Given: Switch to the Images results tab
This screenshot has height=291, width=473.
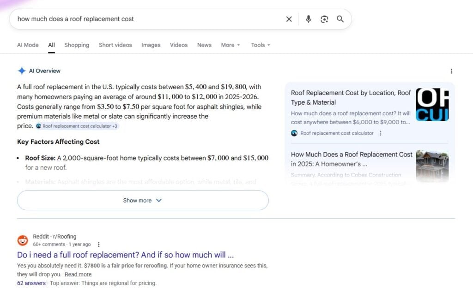Looking at the screenshot, I should [x=151, y=45].
